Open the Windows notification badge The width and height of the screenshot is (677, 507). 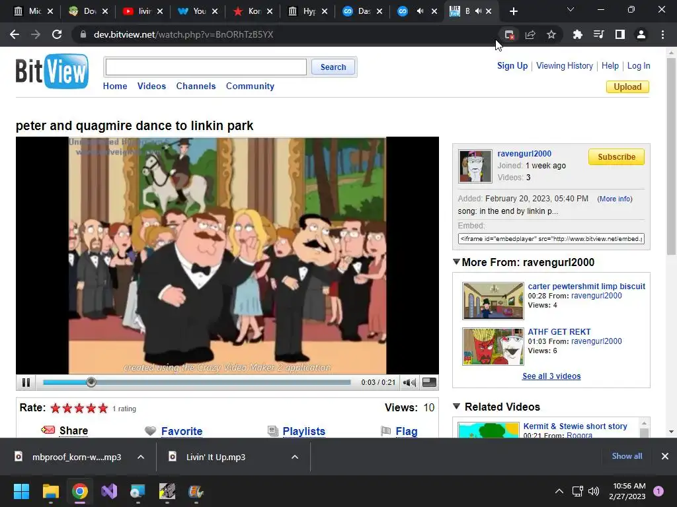click(x=658, y=490)
